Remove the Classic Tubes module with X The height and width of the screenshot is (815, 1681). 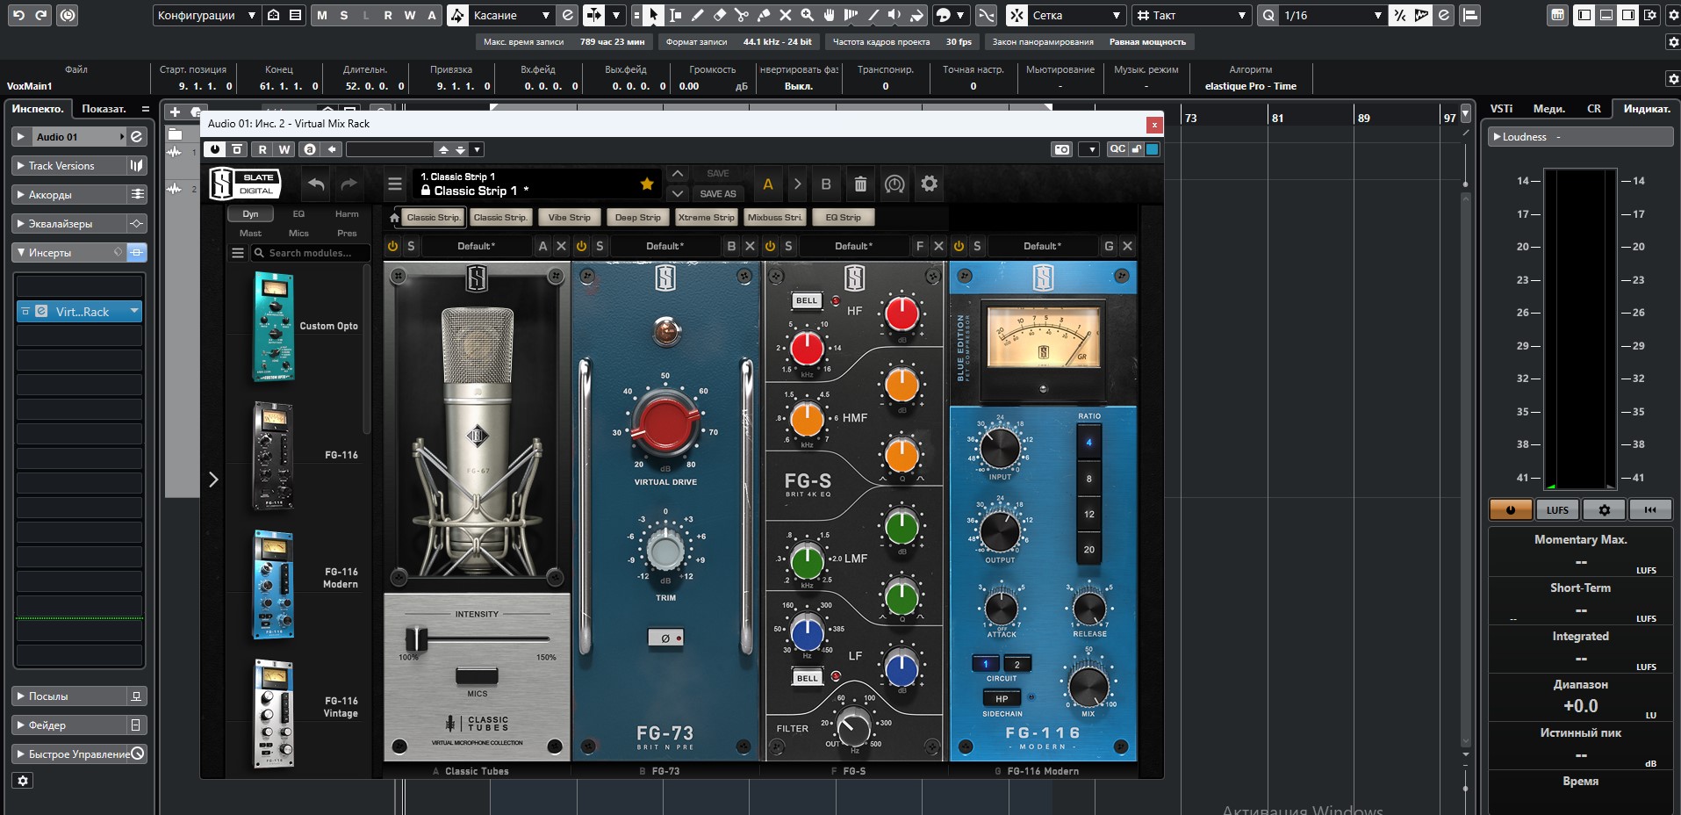pos(562,246)
